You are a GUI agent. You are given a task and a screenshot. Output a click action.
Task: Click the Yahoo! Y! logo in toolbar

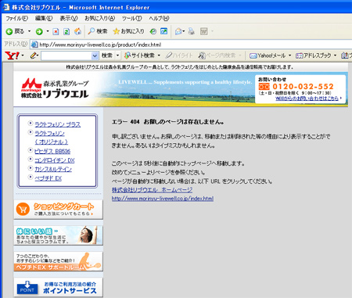(12, 56)
